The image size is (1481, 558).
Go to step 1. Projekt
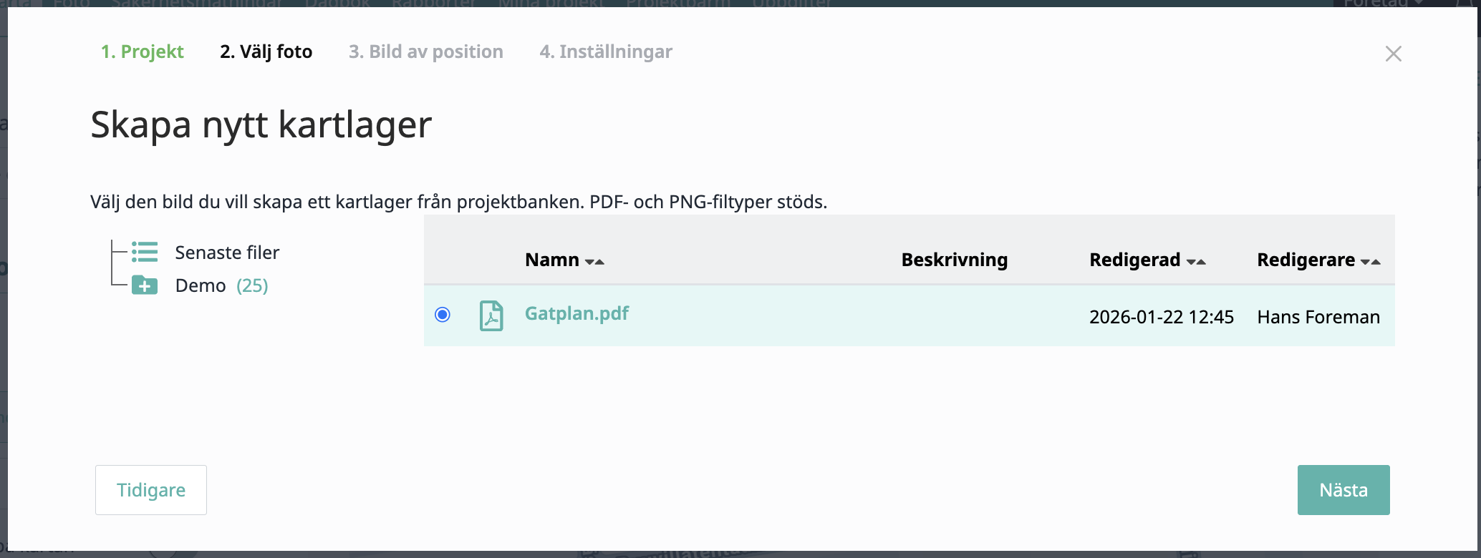pos(142,52)
